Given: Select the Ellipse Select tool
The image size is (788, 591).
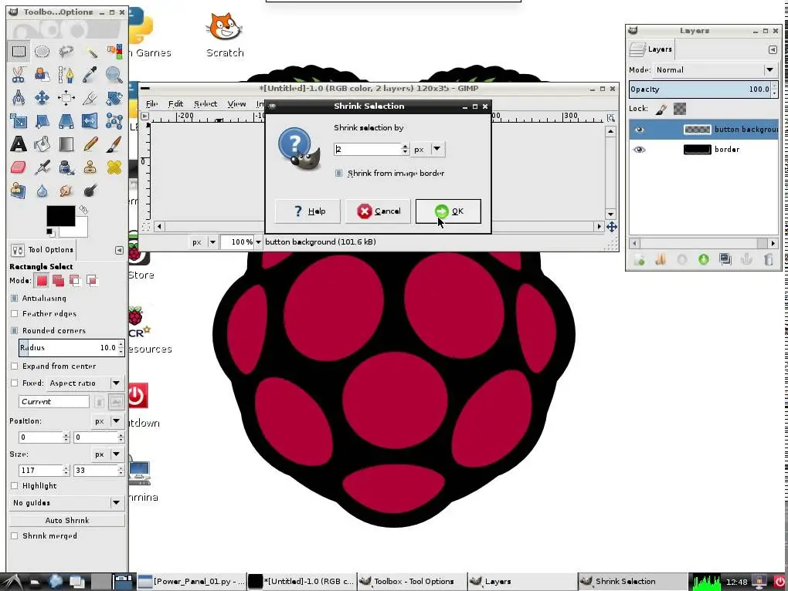Looking at the screenshot, I should pyautogui.click(x=42, y=51).
